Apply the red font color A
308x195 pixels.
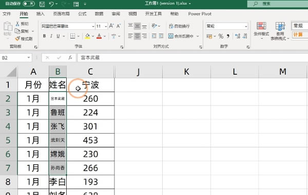tap(99, 36)
